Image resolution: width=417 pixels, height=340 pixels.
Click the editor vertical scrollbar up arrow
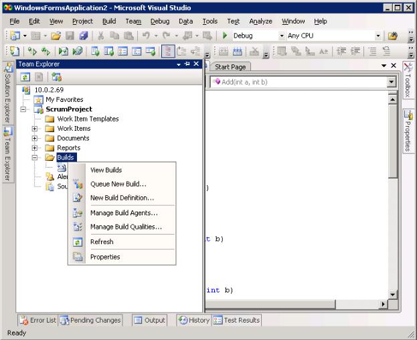point(392,100)
